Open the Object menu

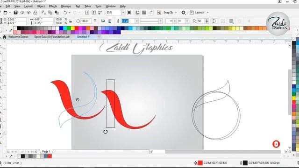tap(41, 6)
